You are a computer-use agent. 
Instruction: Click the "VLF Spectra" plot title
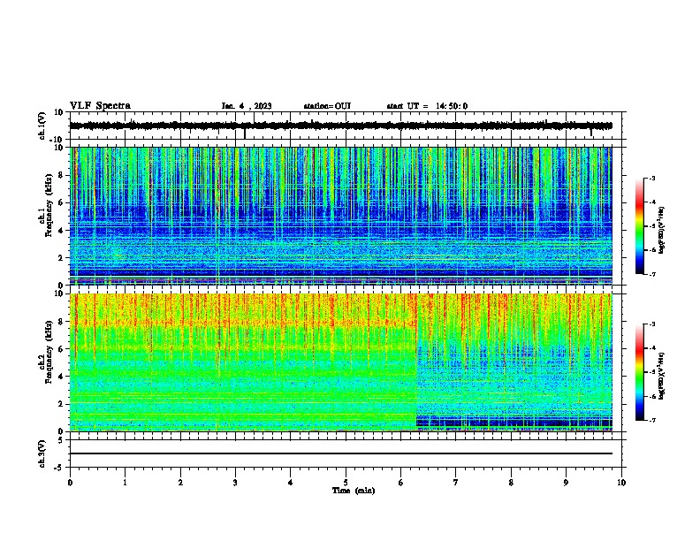[x=100, y=105]
